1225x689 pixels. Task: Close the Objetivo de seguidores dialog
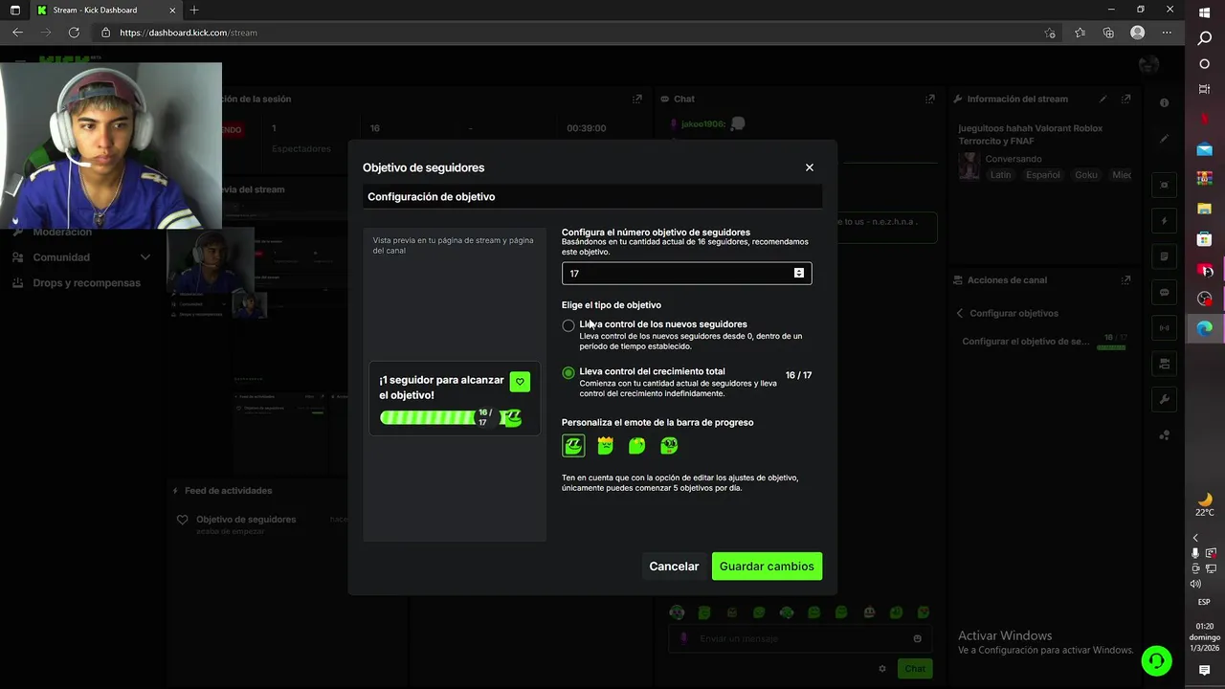coord(810,167)
